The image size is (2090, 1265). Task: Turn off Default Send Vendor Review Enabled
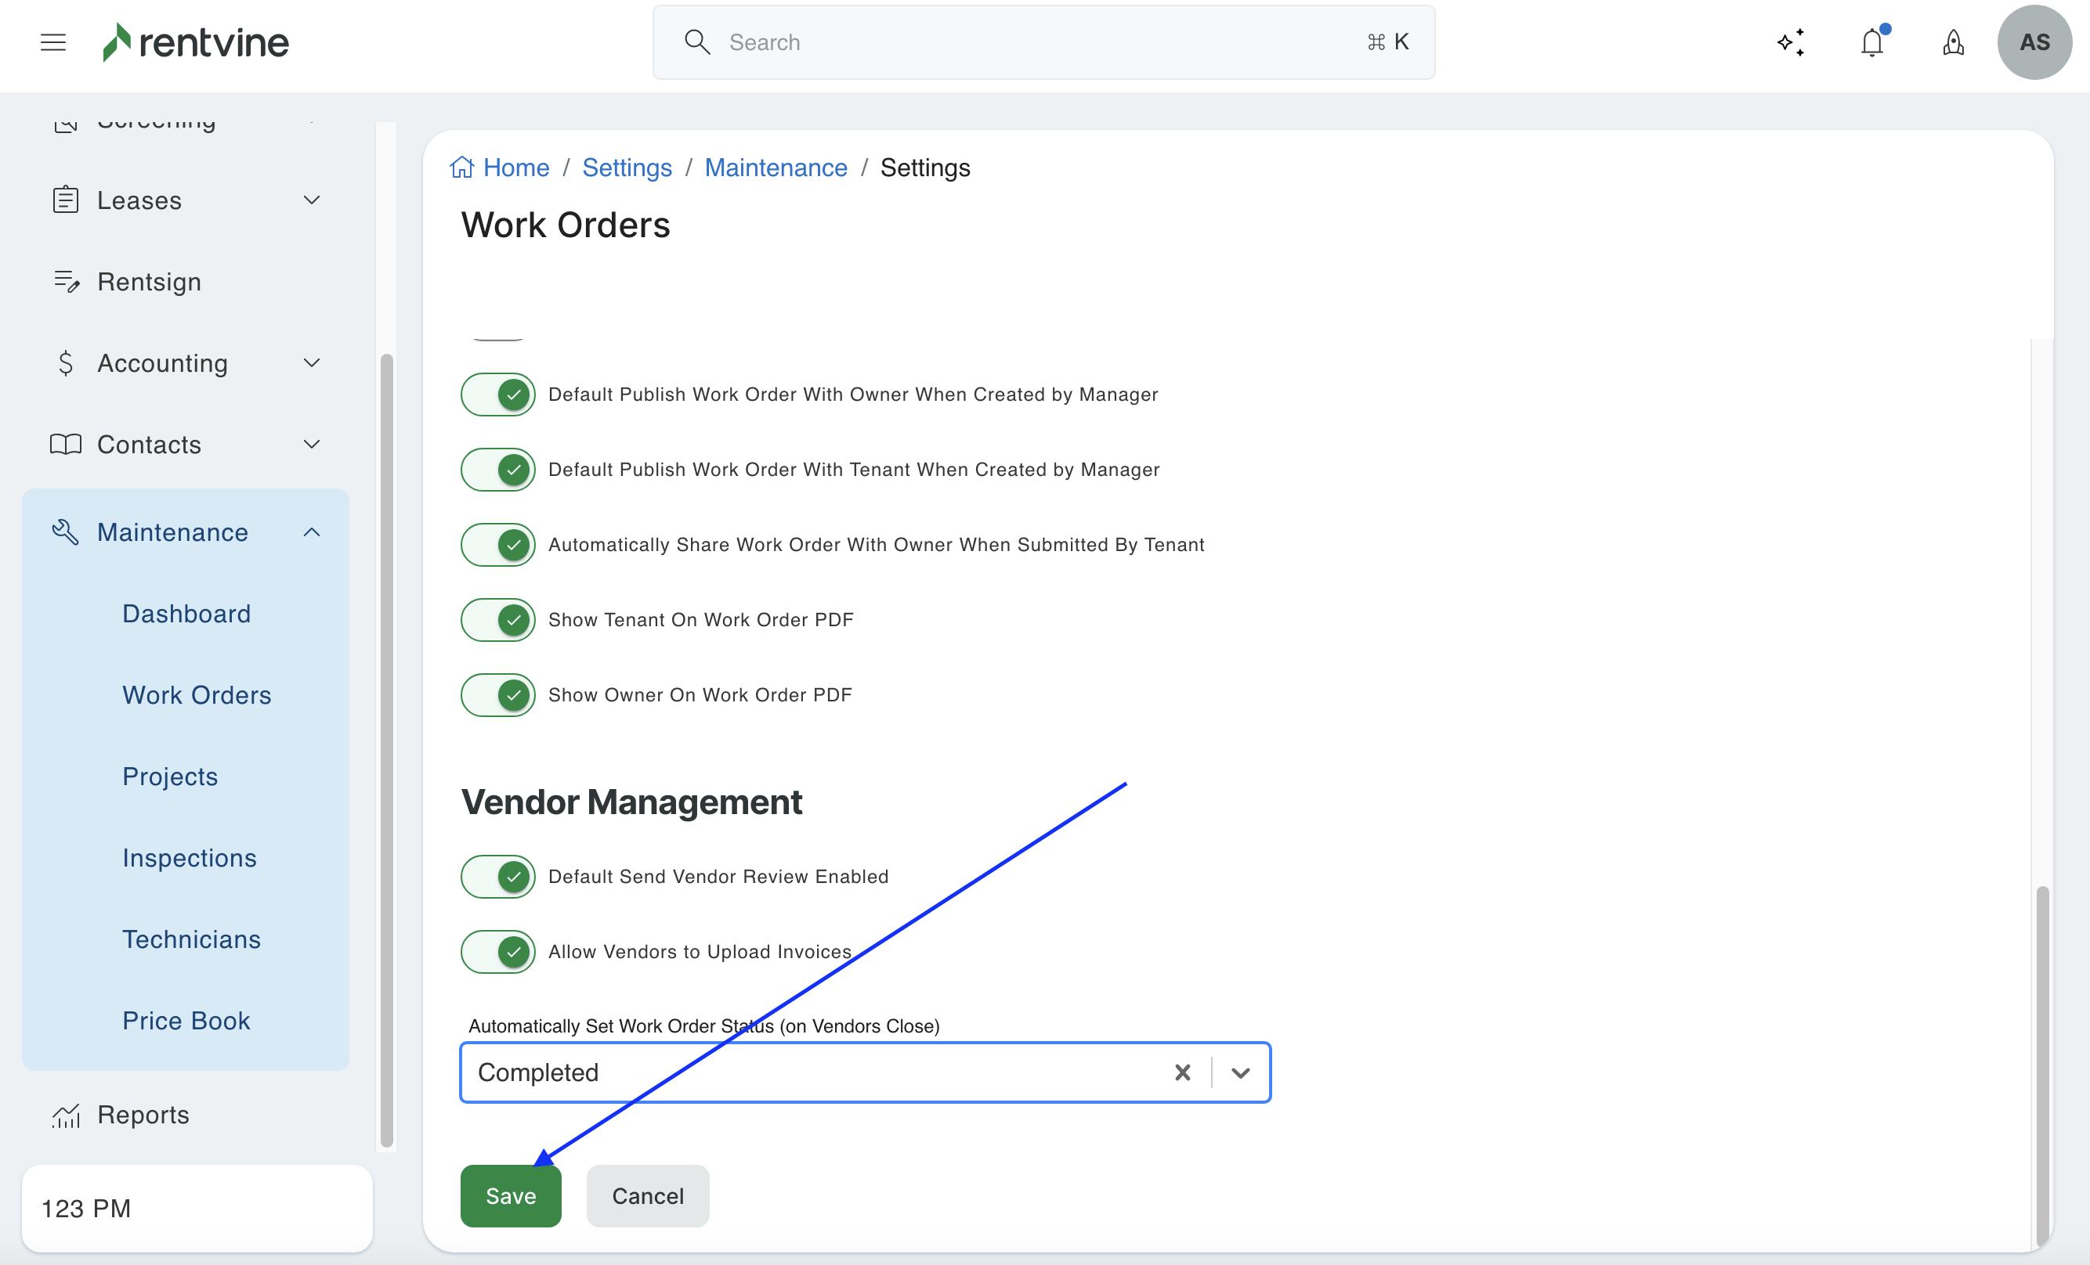(x=498, y=876)
